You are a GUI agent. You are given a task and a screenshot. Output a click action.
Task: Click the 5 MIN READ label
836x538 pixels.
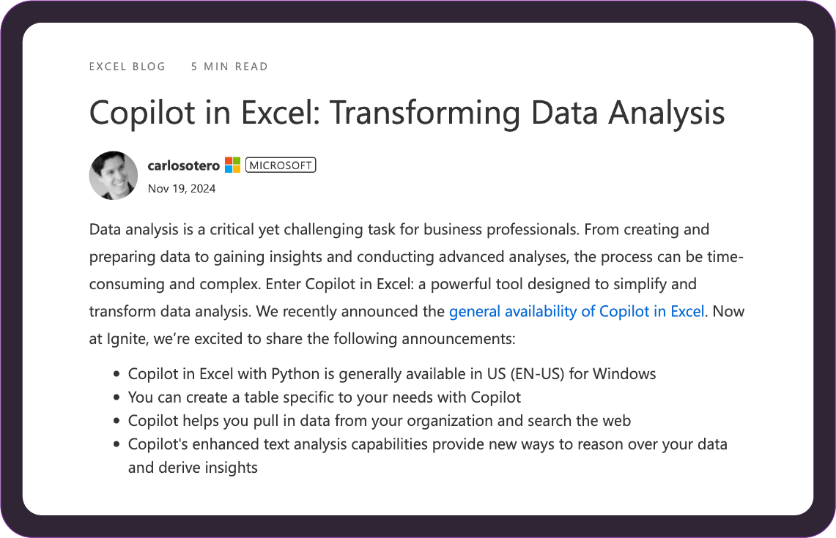click(x=230, y=67)
